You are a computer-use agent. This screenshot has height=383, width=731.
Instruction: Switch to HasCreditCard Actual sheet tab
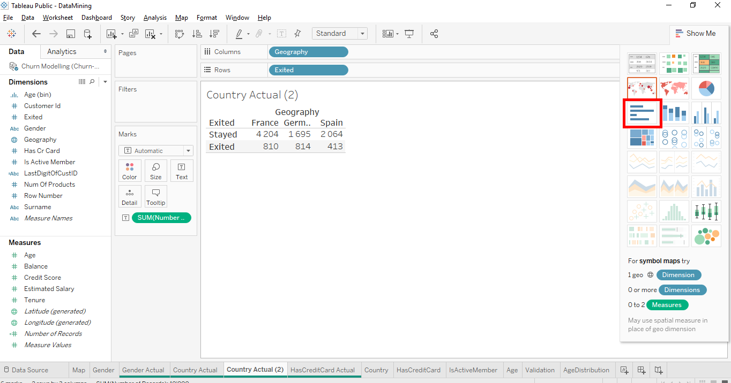coord(322,370)
